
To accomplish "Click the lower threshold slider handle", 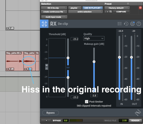I will 68,77.
